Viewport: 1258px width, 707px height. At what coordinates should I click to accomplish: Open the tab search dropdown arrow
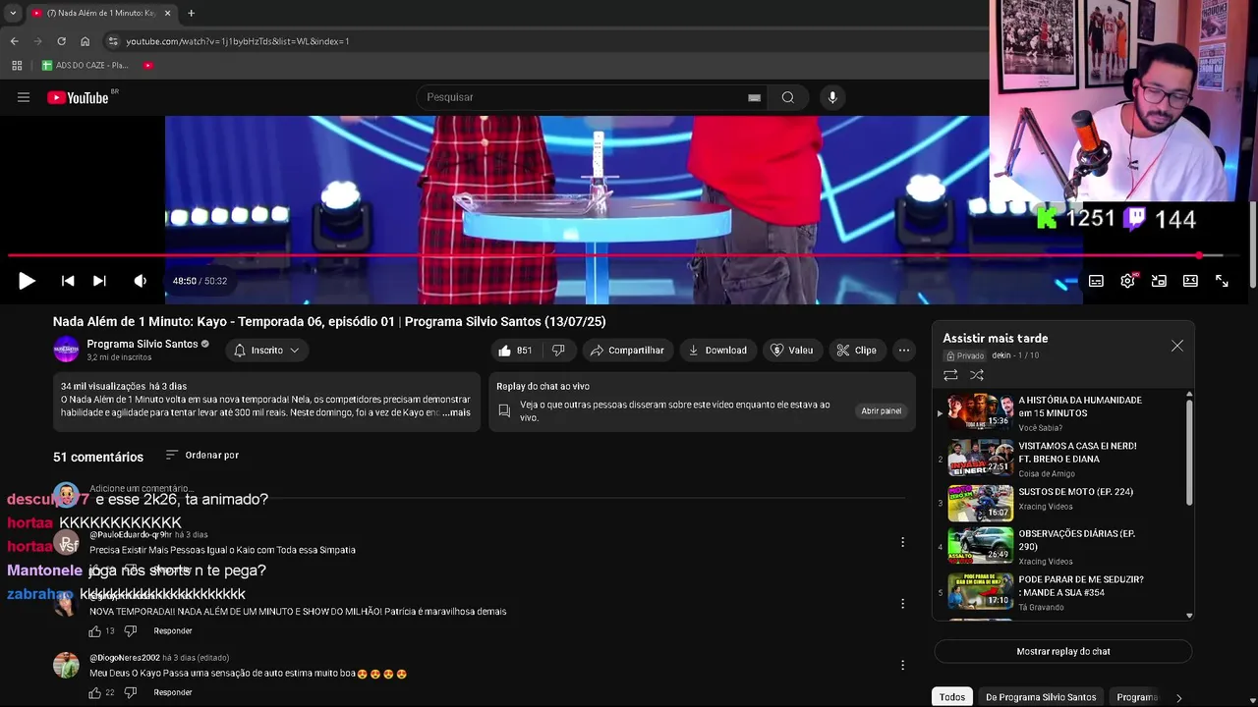pos(12,13)
